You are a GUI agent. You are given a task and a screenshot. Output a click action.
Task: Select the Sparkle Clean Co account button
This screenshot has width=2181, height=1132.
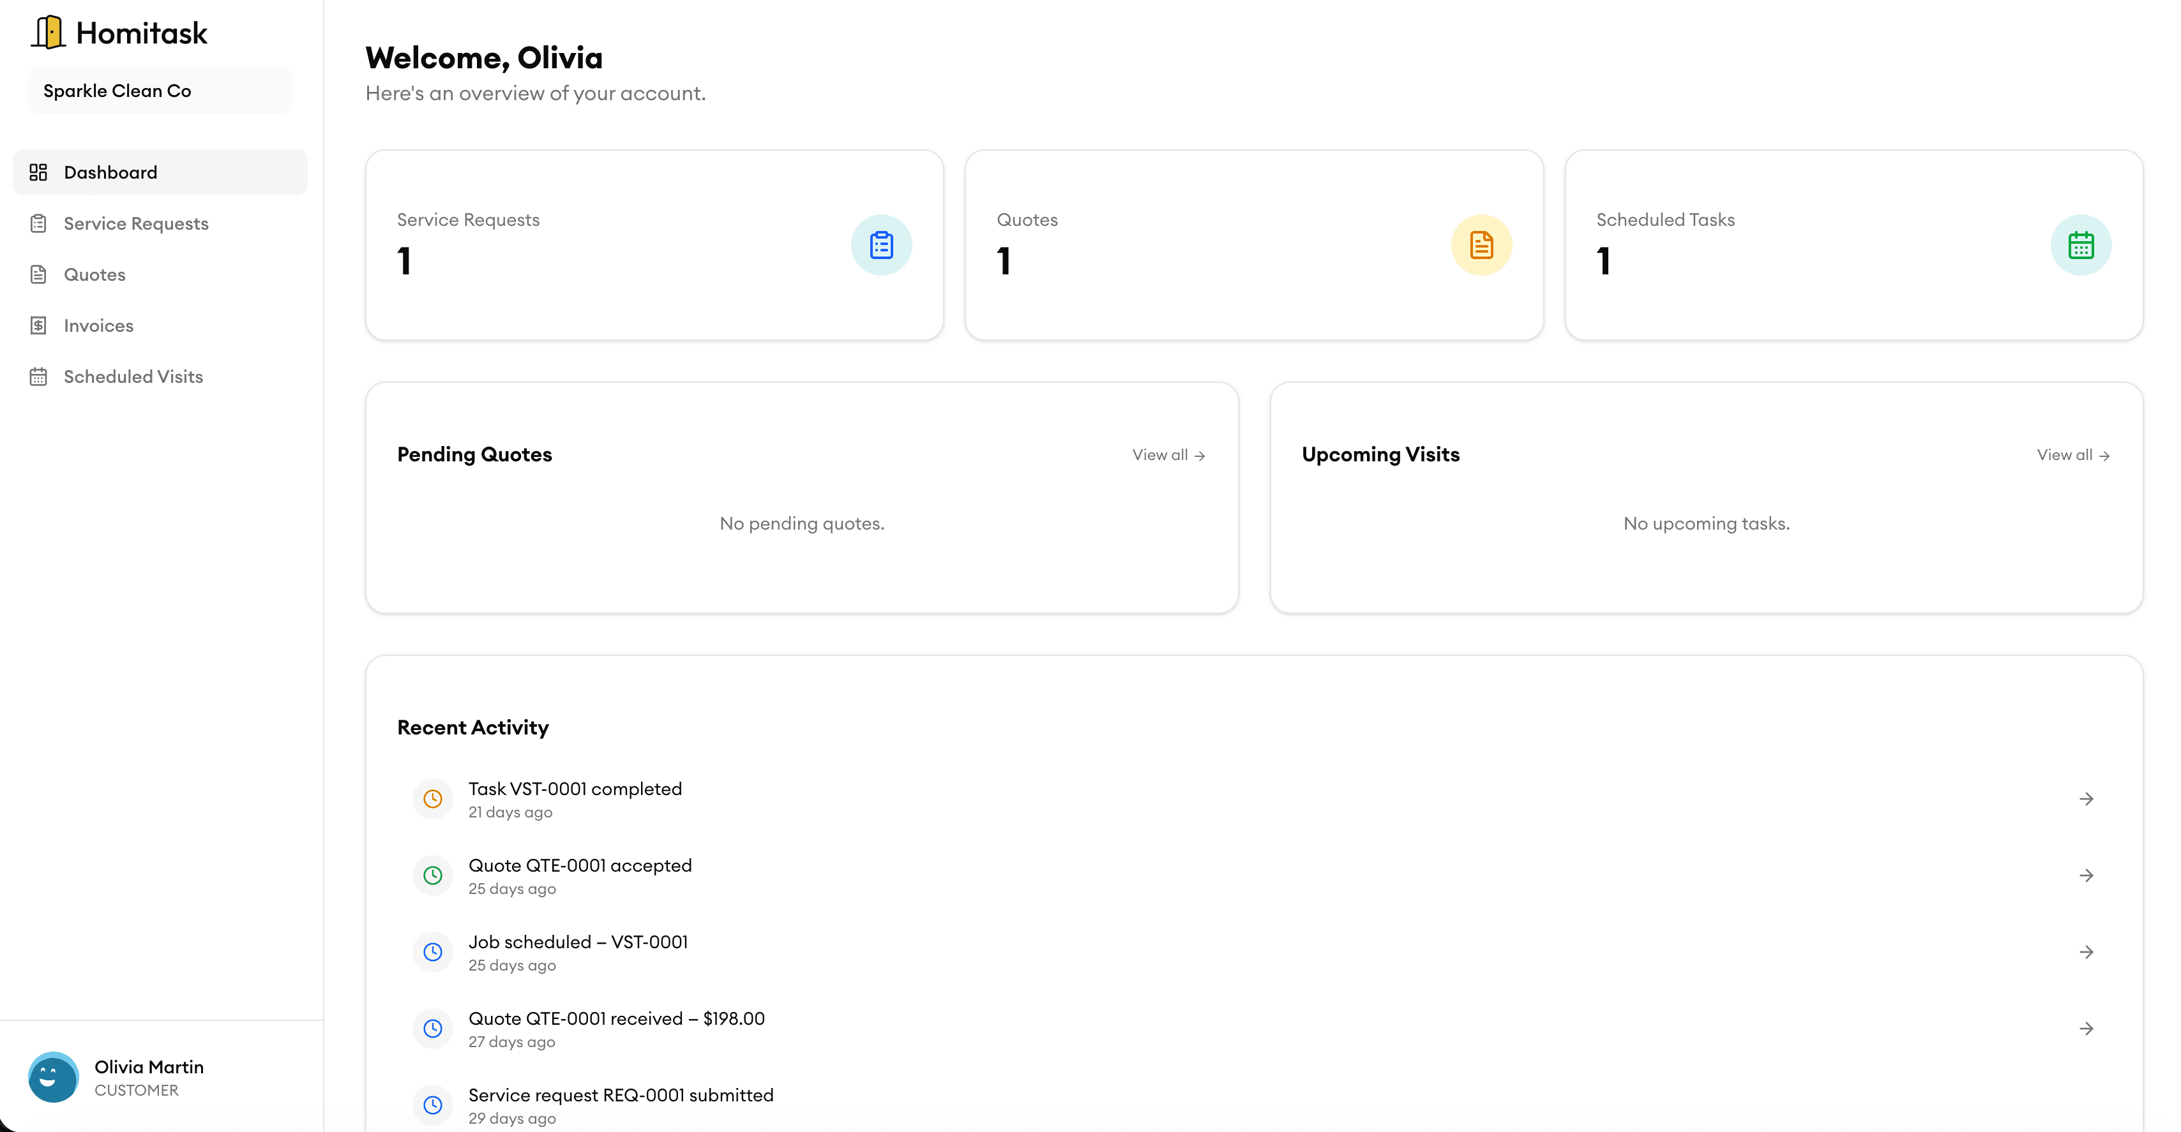click(x=159, y=90)
